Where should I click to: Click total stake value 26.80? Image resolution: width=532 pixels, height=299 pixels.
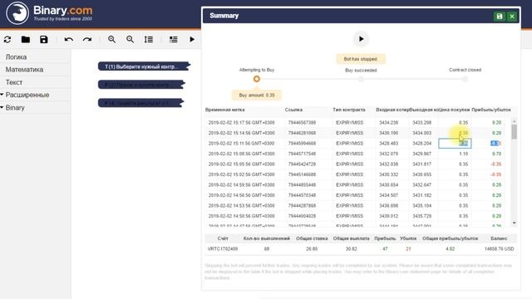tap(312, 249)
